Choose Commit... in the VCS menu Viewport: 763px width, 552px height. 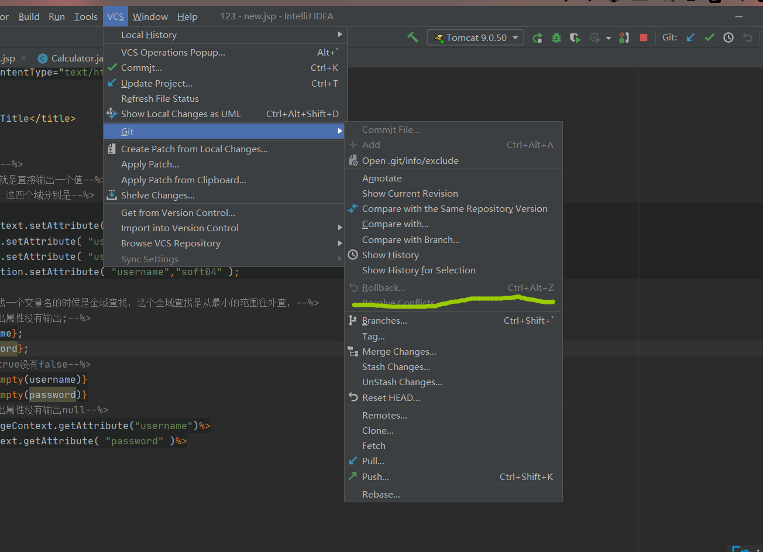[225, 67]
